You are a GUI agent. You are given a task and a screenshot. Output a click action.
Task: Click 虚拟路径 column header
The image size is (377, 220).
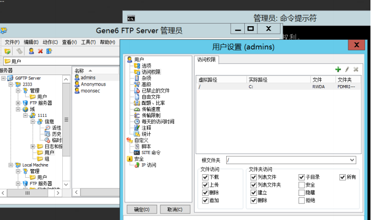(x=222, y=80)
